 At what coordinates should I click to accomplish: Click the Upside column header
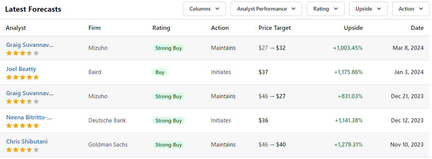pos(353,28)
